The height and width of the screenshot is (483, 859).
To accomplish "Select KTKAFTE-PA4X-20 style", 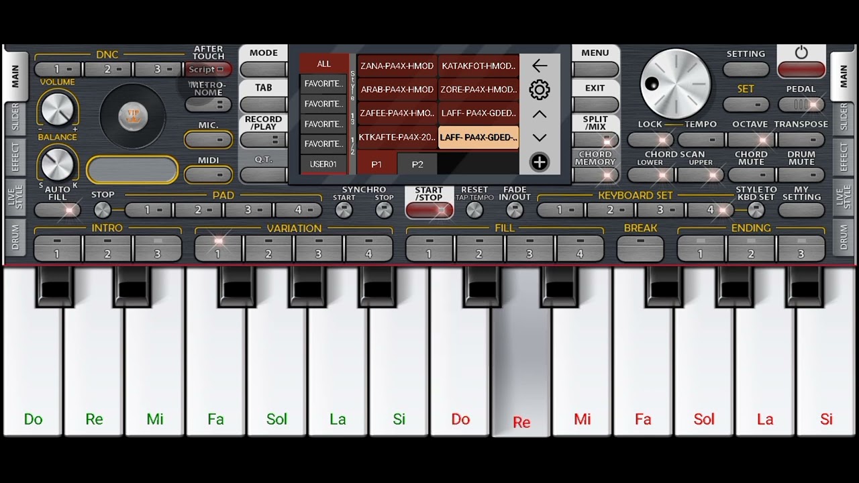I will pyautogui.click(x=397, y=137).
